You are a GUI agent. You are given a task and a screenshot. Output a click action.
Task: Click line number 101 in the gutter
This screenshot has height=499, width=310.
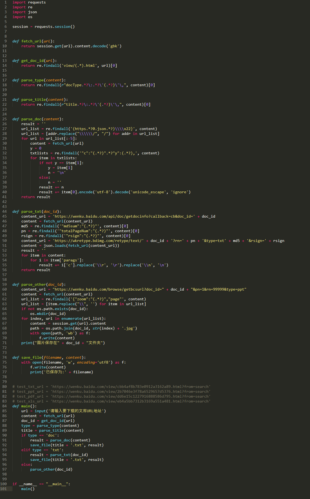pyautogui.click(x=4, y=489)
